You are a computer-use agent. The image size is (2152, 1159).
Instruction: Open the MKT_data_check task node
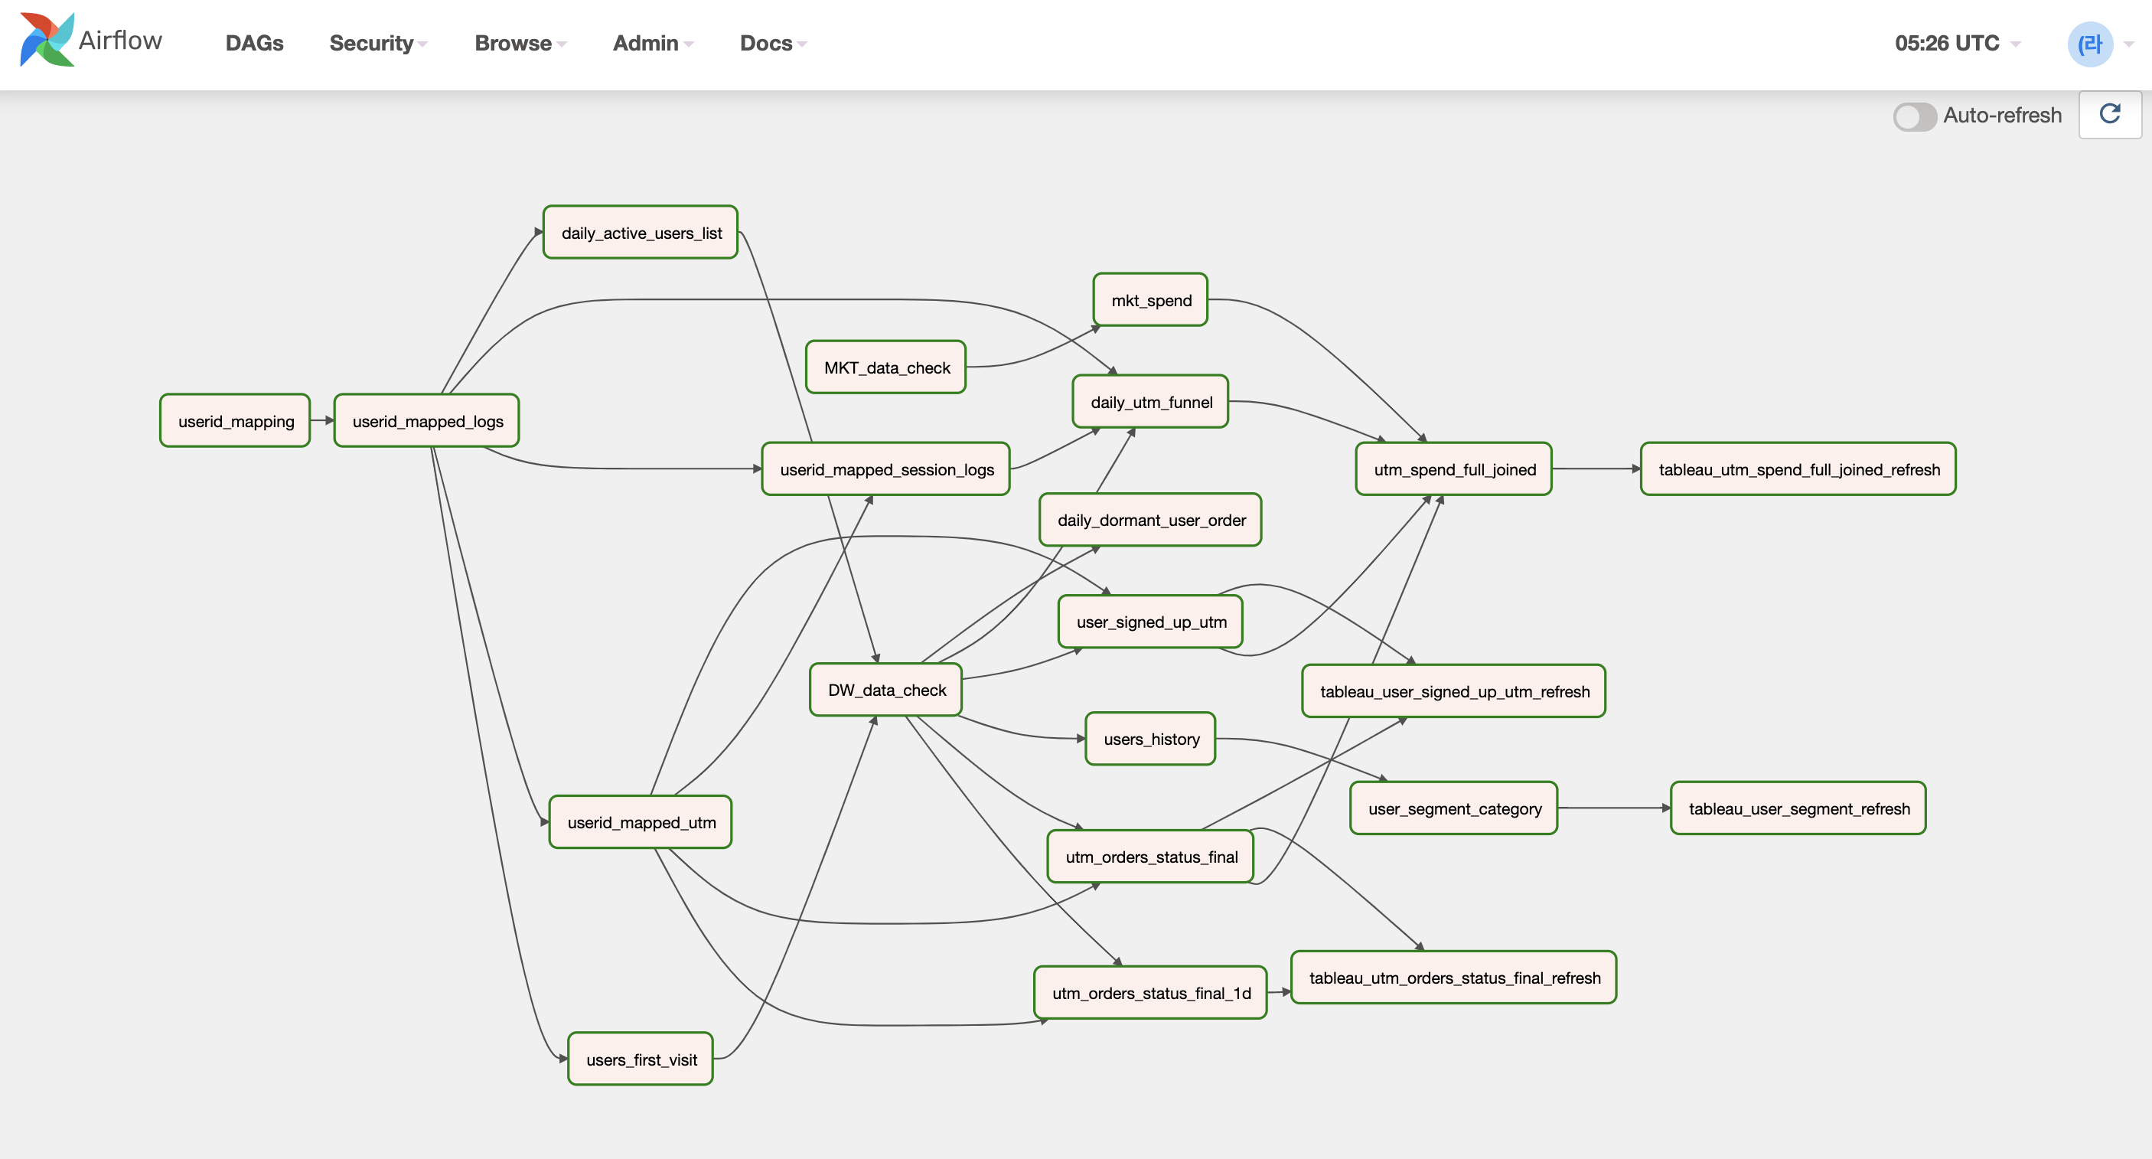coord(886,367)
